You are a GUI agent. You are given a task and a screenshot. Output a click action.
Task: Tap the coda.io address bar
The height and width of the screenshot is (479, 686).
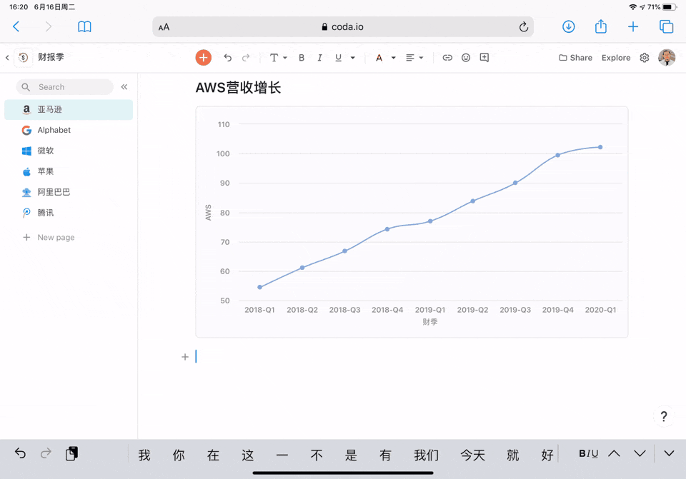click(x=343, y=26)
